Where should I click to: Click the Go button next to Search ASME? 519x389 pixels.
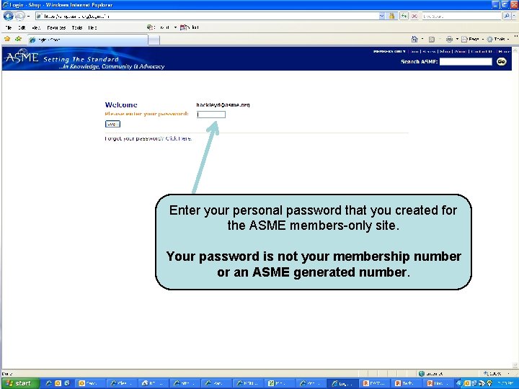click(502, 61)
